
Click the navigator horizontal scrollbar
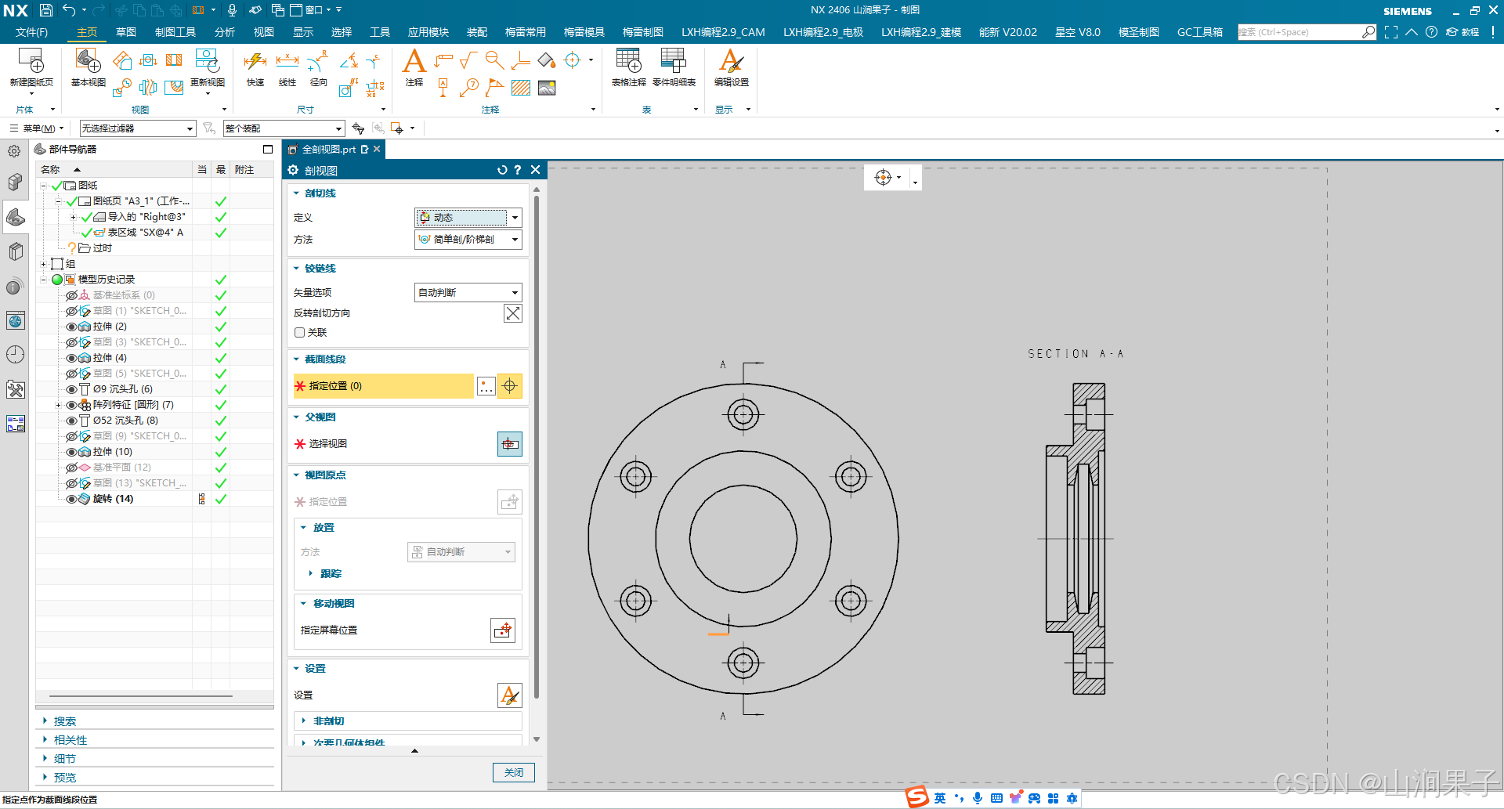[x=141, y=695]
